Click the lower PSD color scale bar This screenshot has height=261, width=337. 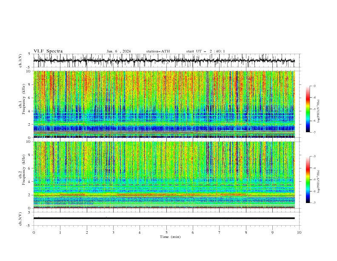click(308, 180)
